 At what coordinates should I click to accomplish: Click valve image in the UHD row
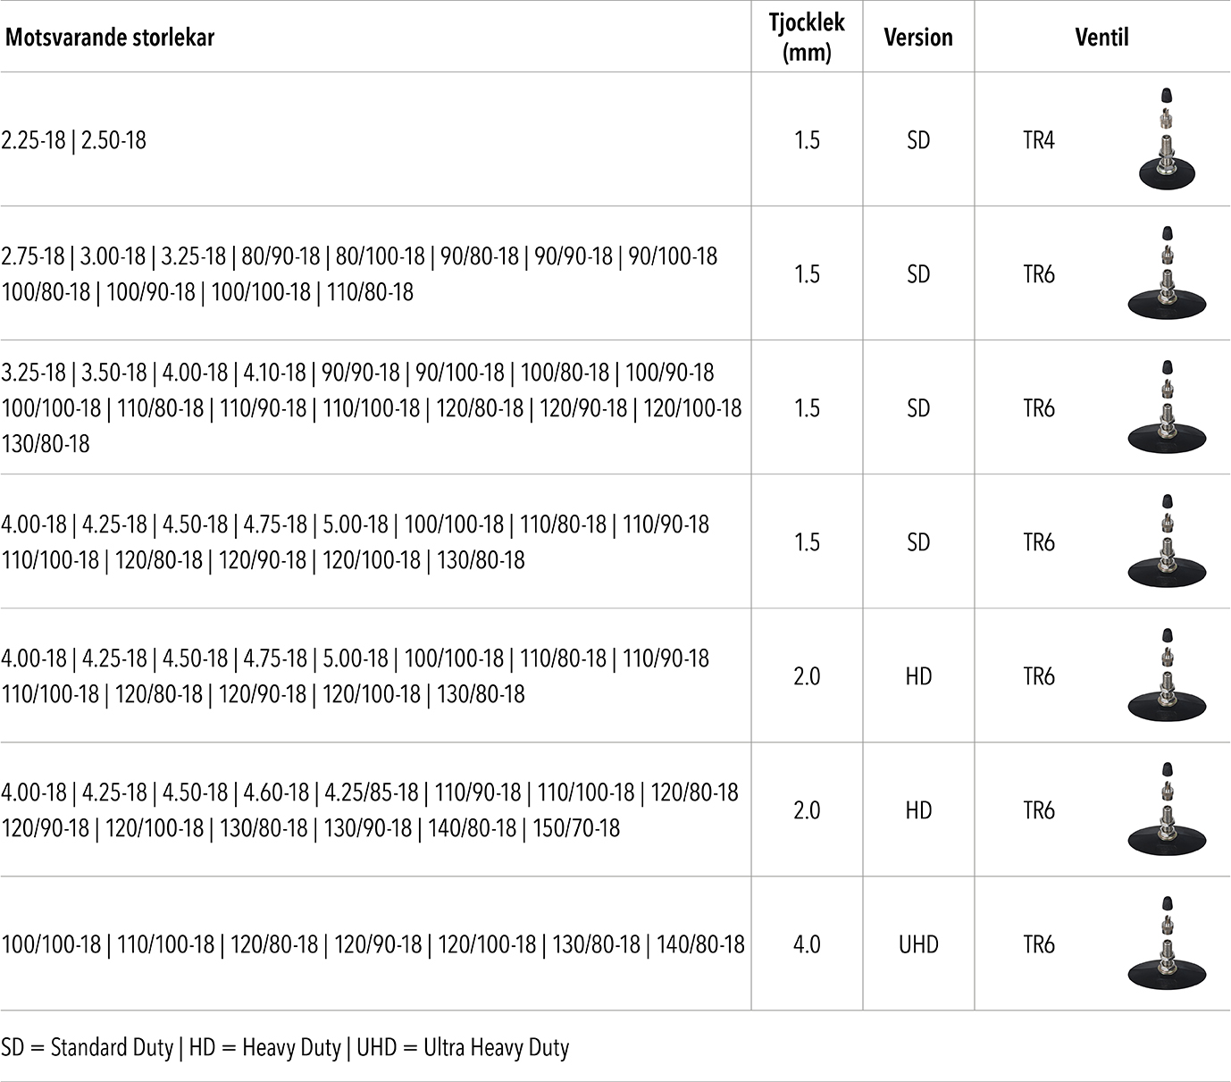coord(1166,944)
